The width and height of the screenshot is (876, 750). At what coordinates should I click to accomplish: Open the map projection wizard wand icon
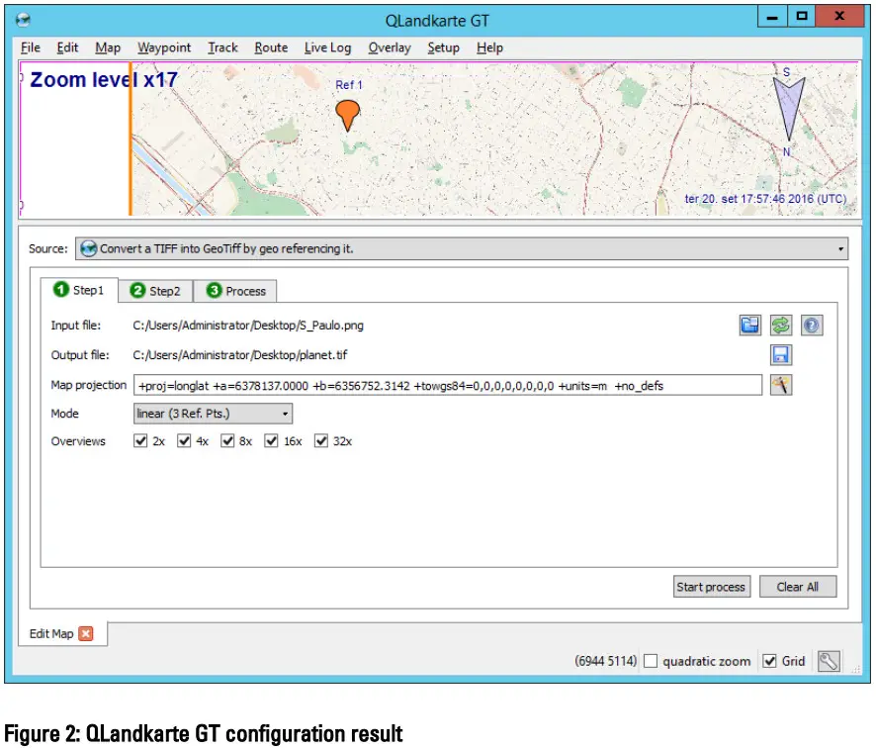(x=781, y=385)
